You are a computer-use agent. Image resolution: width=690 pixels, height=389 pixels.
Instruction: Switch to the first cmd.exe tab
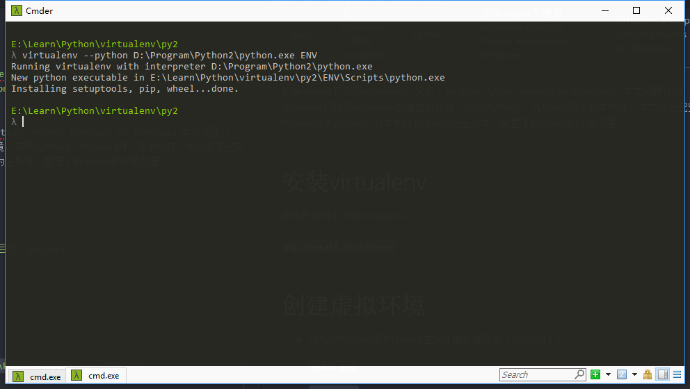click(38, 376)
